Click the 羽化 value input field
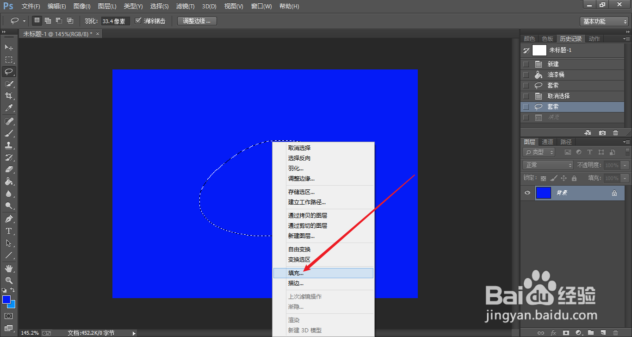This screenshot has height=337, width=632. point(115,20)
